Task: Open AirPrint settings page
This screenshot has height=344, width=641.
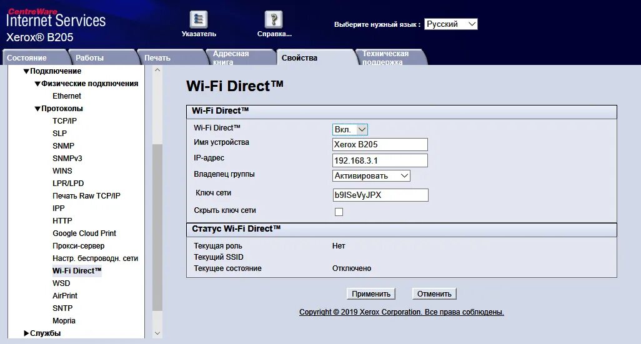Action: point(64,296)
